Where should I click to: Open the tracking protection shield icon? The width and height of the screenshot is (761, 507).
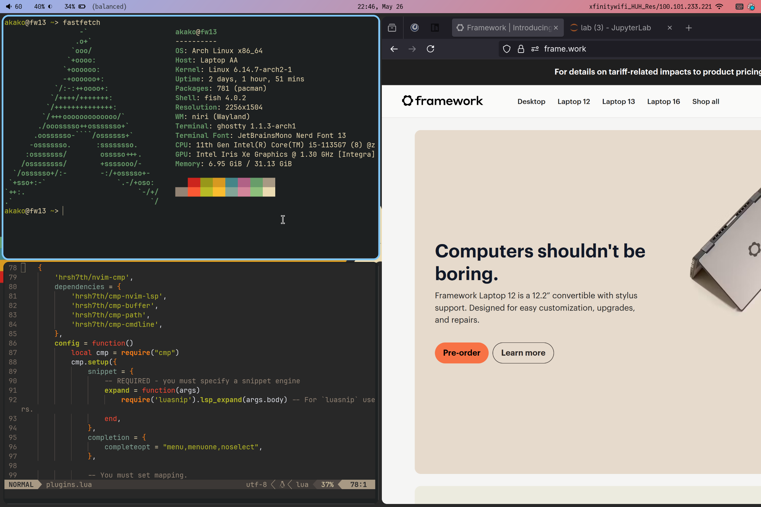pos(506,49)
